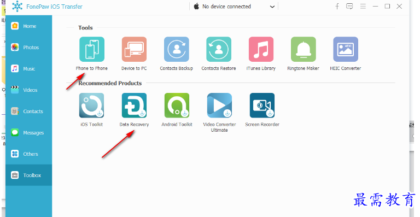Download the iOS Toolkit product

[x=92, y=105]
